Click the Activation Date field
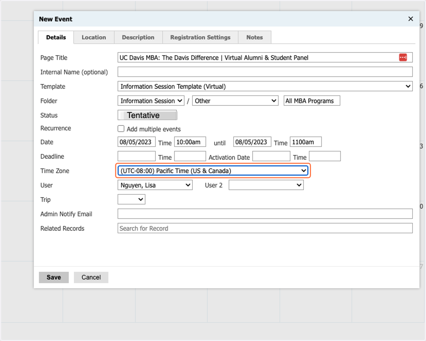426x341 pixels. tap(271, 156)
